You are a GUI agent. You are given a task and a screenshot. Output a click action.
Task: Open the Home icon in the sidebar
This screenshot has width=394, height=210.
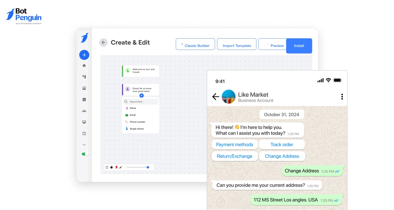point(84,65)
